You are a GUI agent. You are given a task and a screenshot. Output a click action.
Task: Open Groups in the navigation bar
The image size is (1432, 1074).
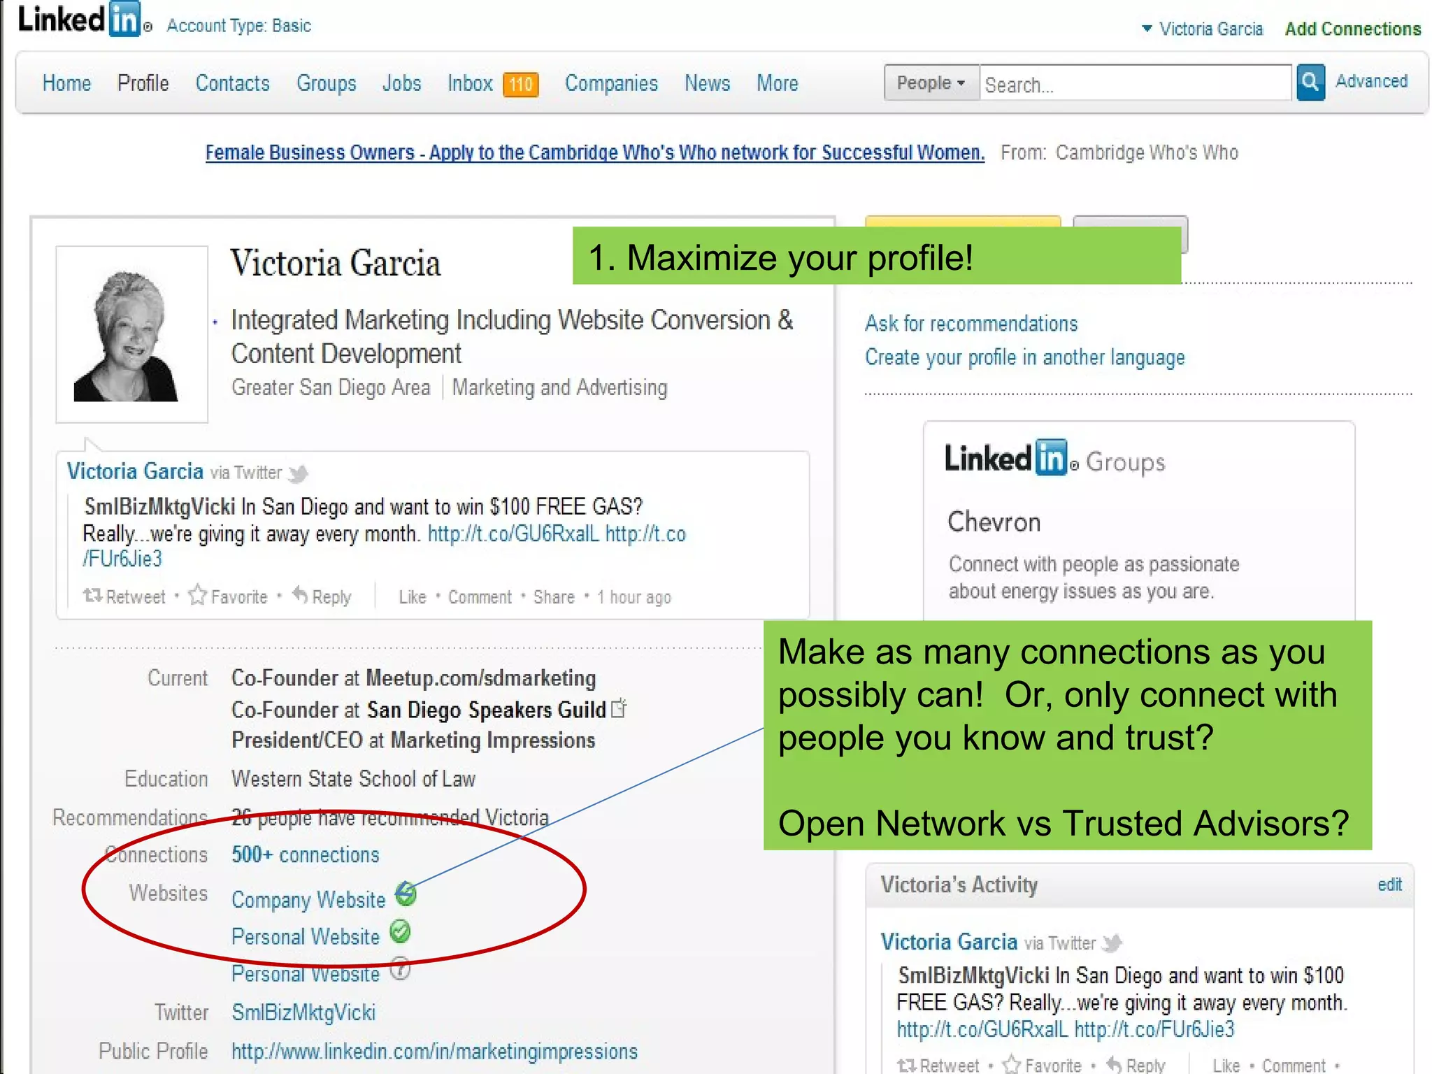(326, 83)
